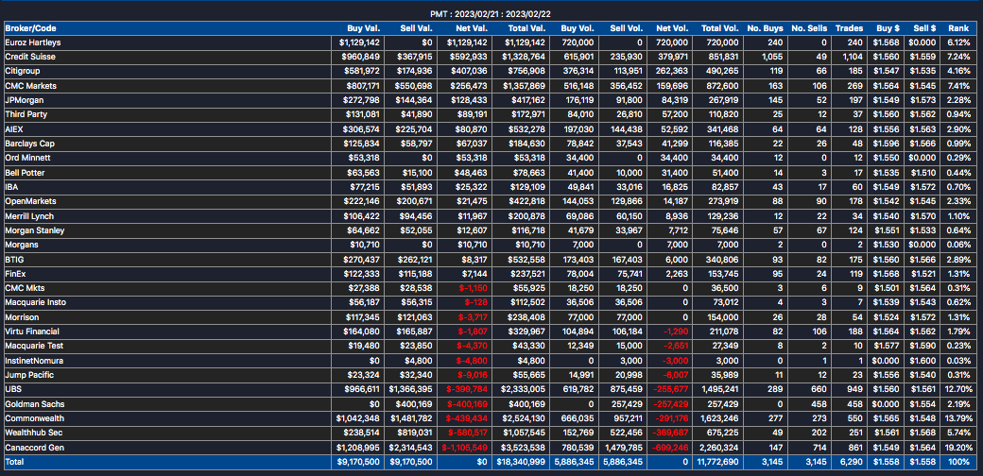Image resolution: width=983 pixels, height=476 pixels.
Task: Select the JPMorgan broker name
Action: (24, 99)
